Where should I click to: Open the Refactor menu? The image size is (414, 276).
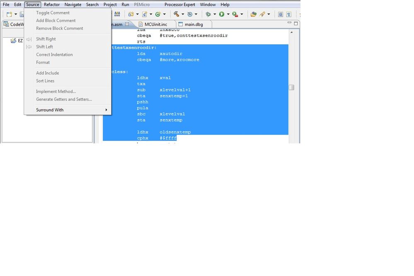(x=51, y=5)
